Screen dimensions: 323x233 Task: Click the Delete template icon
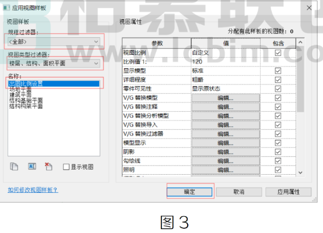click(x=48, y=167)
